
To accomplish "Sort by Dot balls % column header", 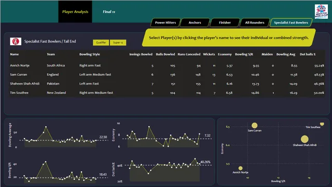I will (308, 54).
